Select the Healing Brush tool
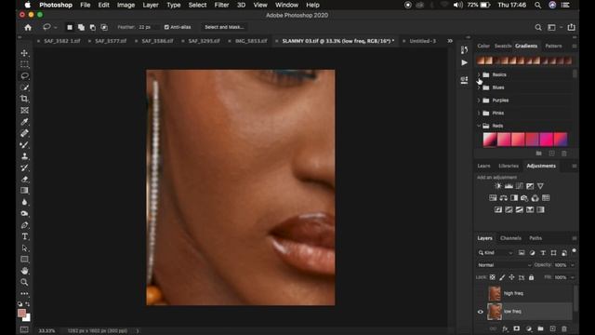Image resolution: width=595 pixels, height=335 pixels. pyautogui.click(x=25, y=133)
